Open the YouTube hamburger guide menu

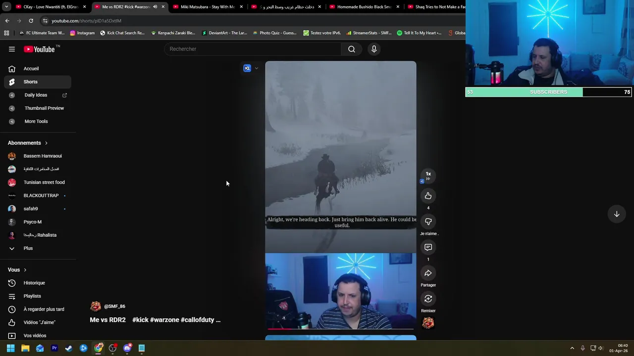pos(12,49)
